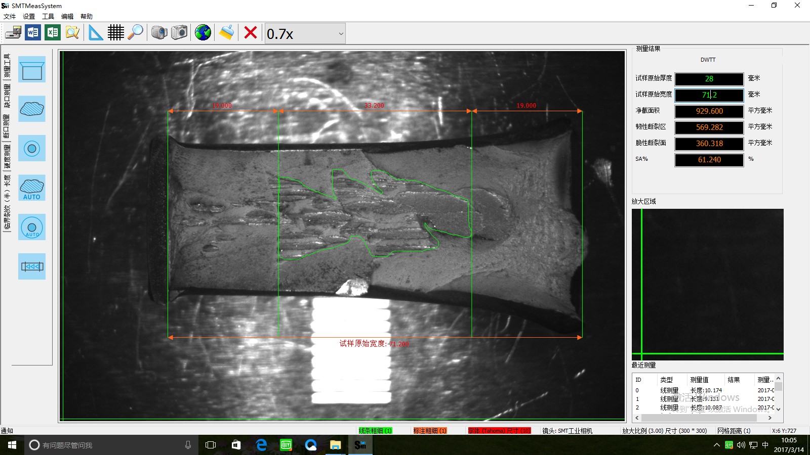Click the recent measurements scroll-up arrow
This screenshot has height=455, width=810.
779,378
